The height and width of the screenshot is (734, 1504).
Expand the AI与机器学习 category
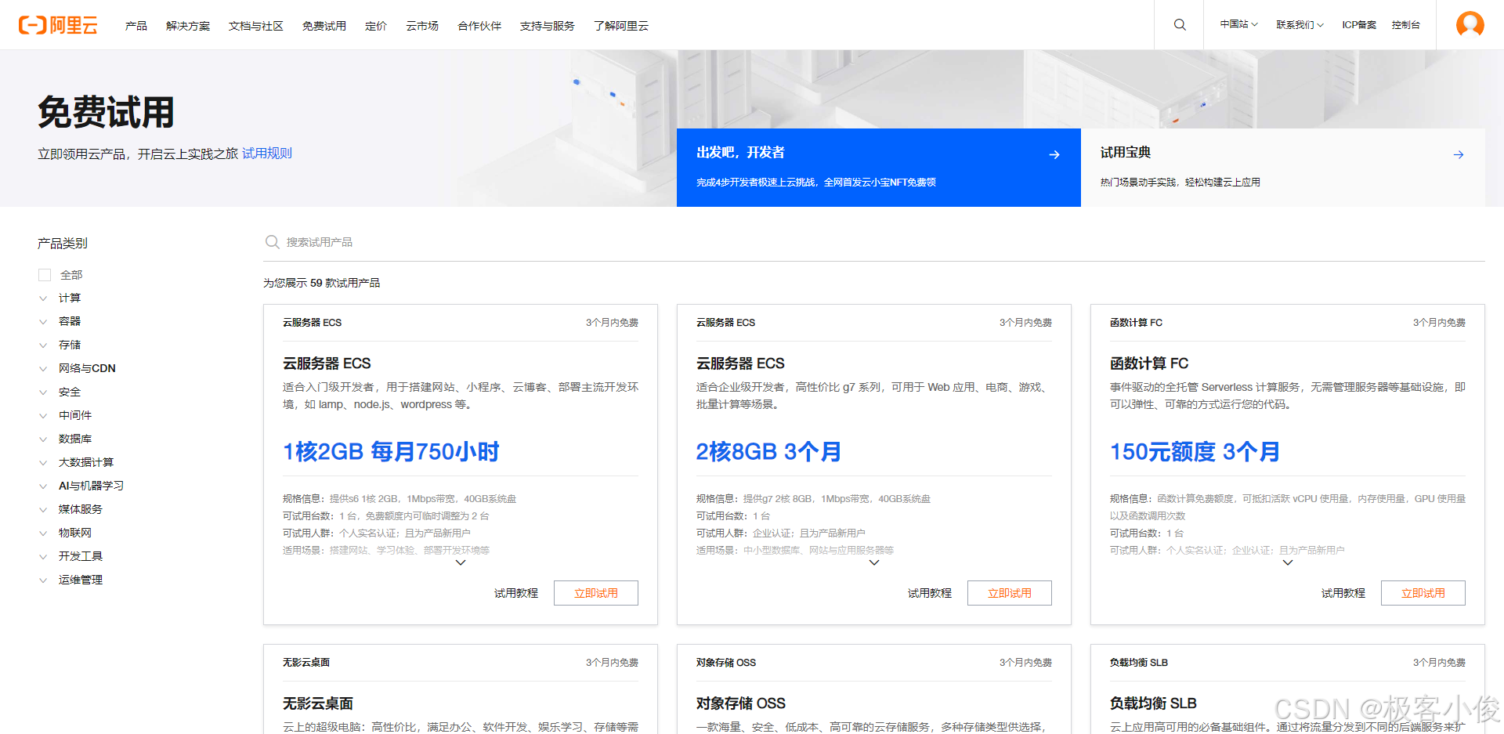click(43, 486)
